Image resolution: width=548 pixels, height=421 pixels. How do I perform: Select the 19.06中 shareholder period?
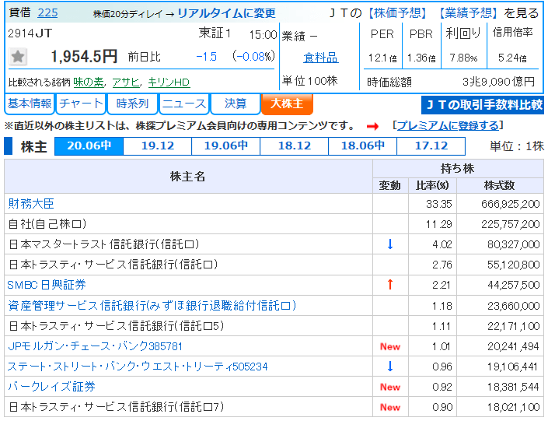click(x=226, y=146)
